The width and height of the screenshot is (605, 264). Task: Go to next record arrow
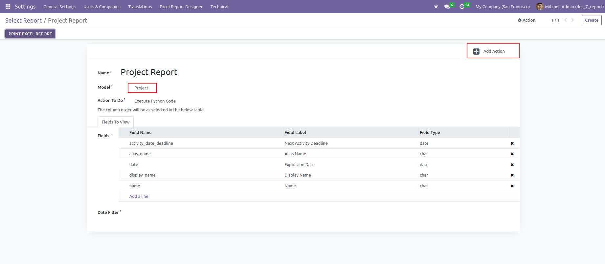(572, 20)
